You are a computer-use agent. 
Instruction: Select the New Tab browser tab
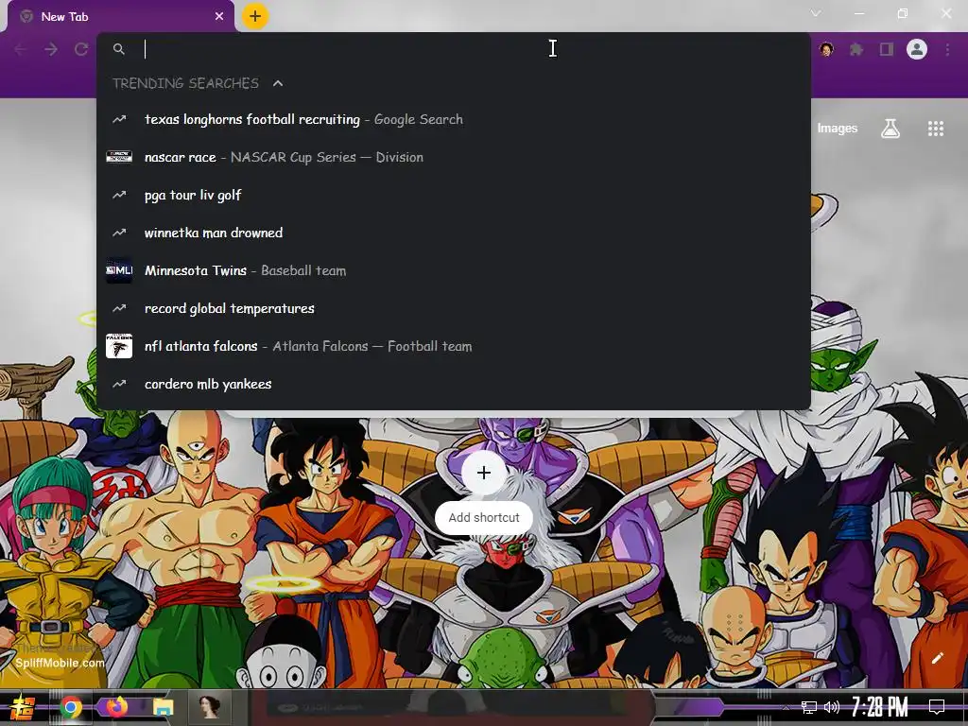coord(120,17)
